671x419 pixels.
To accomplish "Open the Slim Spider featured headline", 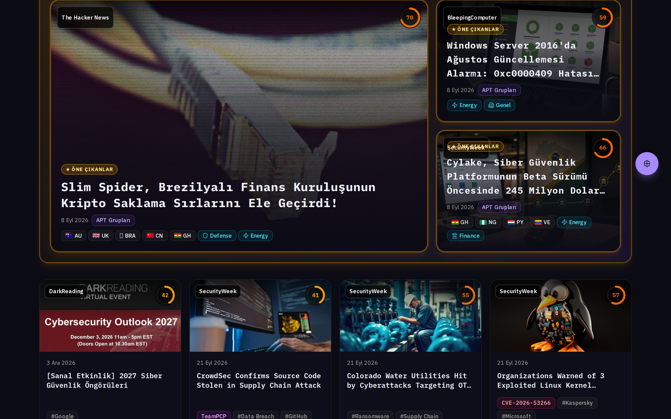I will [218, 195].
